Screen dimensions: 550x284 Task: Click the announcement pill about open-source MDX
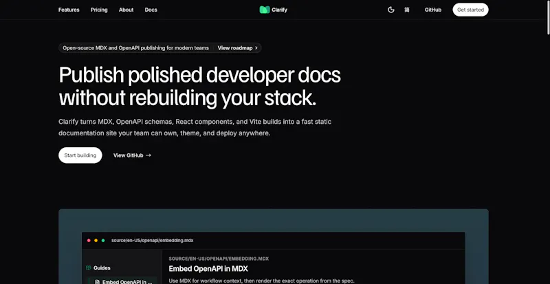click(160, 48)
